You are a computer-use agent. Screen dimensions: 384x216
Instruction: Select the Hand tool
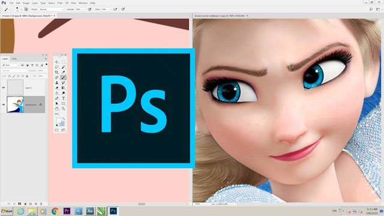[x=56, y=109]
